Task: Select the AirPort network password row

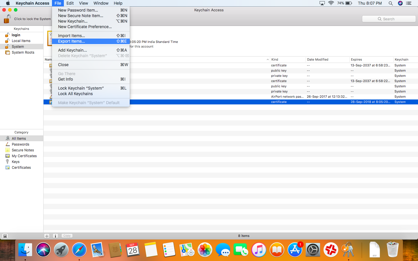Action: (x=231, y=97)
